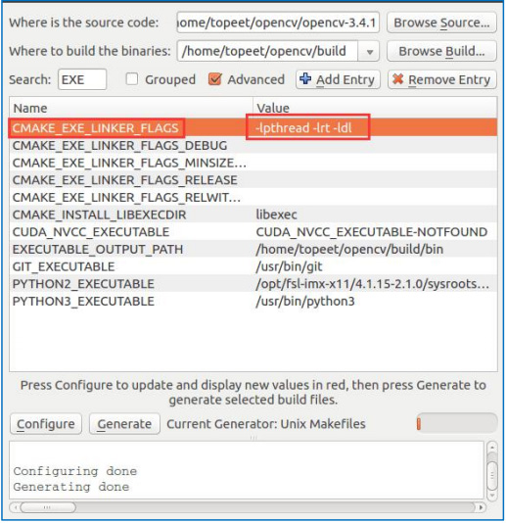The image size is (506, 523).
Task: Click the output log horizontal scrollbar thumb
Action: 48,507
